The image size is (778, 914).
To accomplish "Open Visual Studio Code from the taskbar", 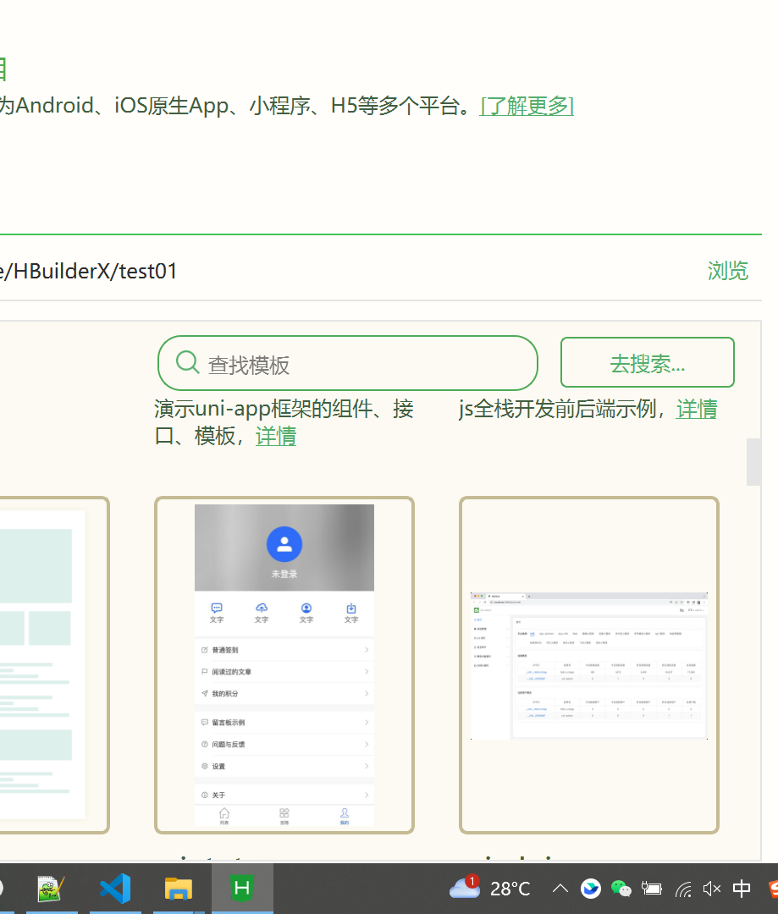I will click(115, 889).
